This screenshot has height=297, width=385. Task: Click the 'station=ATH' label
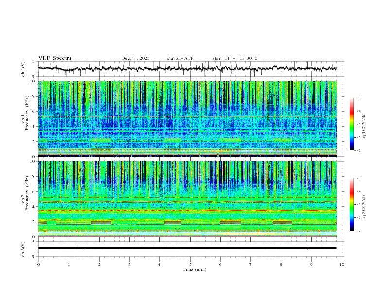(180, 58)
